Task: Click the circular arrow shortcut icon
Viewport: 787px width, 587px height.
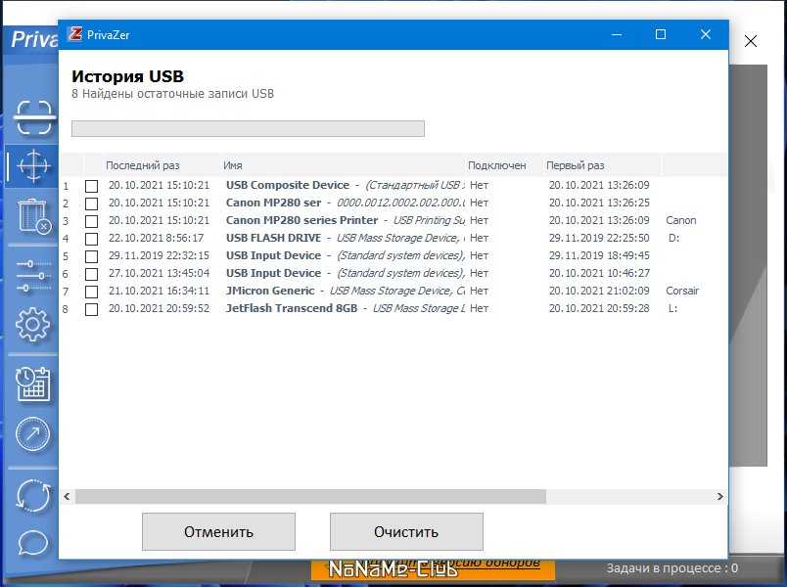Action: point(33,434)
